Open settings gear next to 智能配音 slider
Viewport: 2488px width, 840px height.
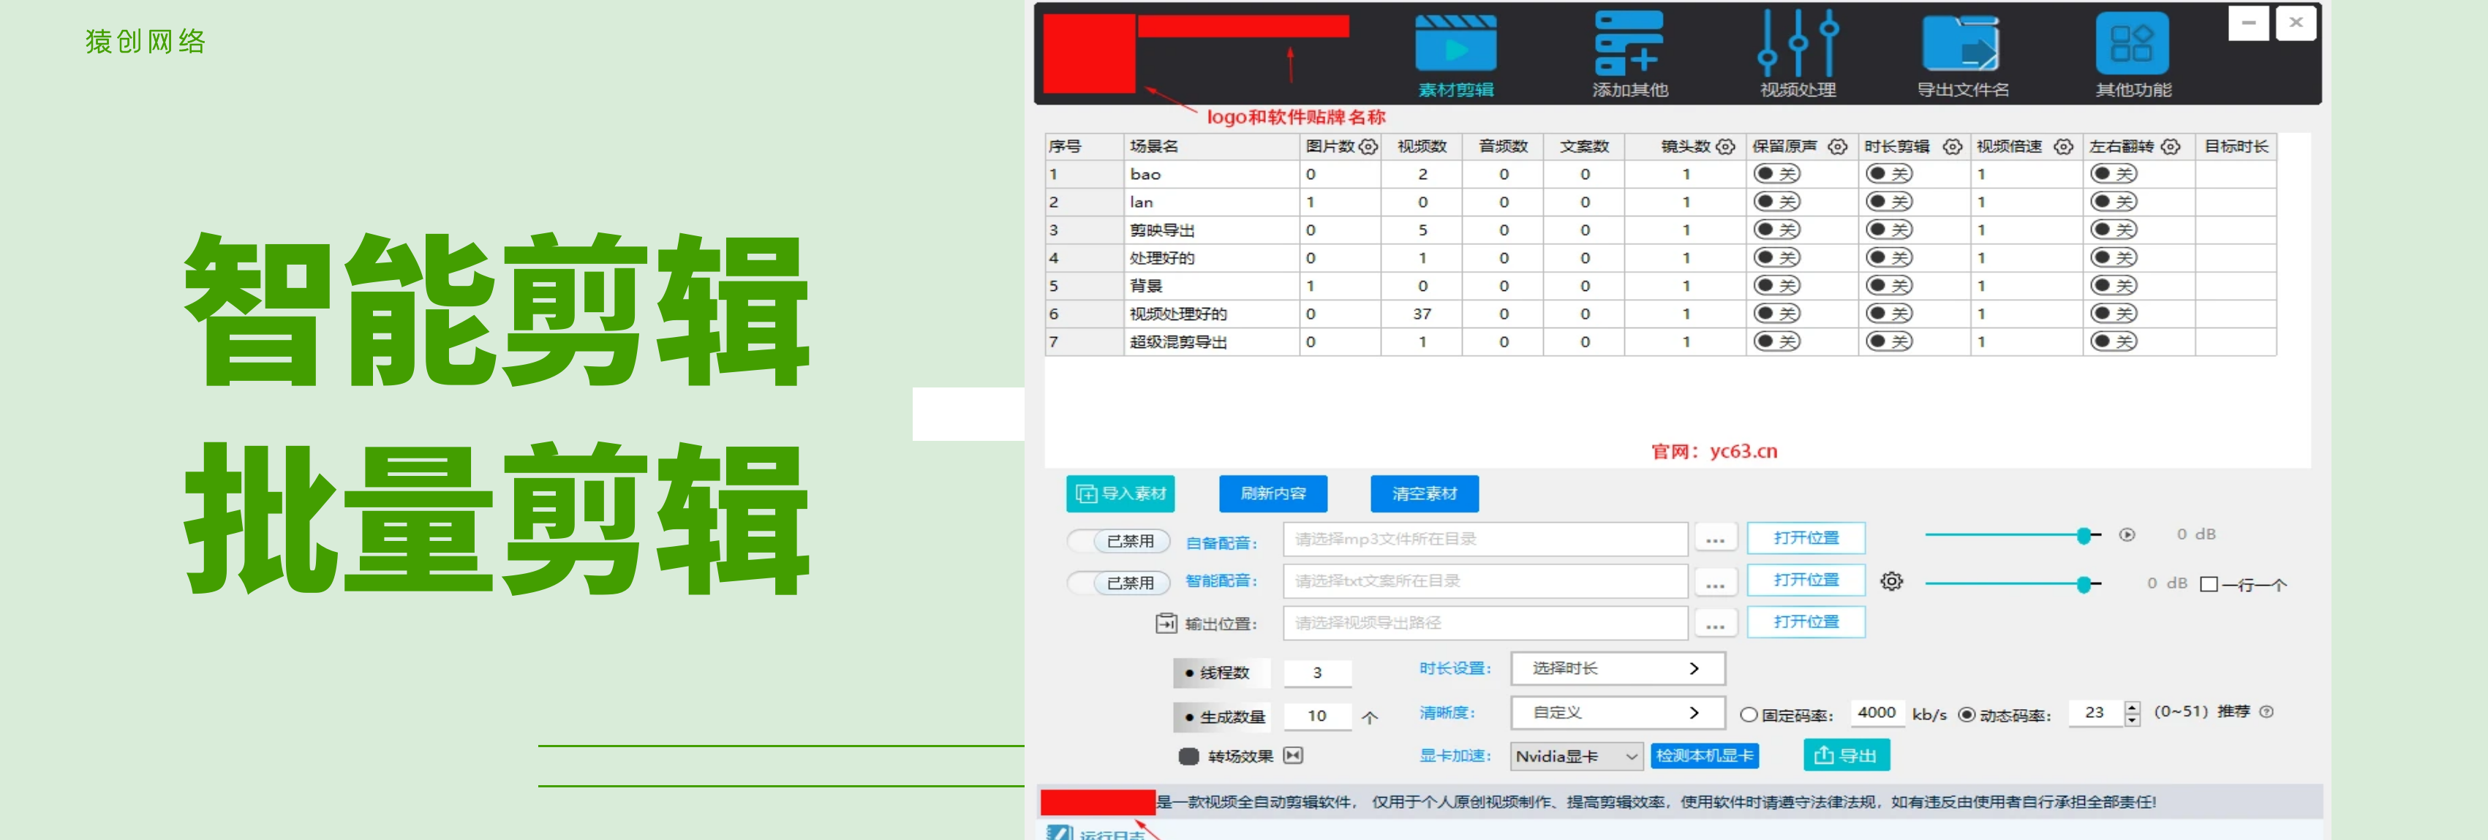click(x=1891, y=581)
